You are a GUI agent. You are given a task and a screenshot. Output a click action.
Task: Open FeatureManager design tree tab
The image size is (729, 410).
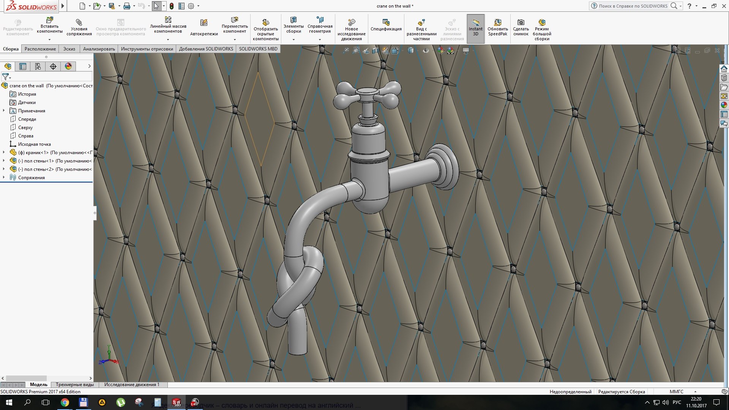click(x=8, y=66)
